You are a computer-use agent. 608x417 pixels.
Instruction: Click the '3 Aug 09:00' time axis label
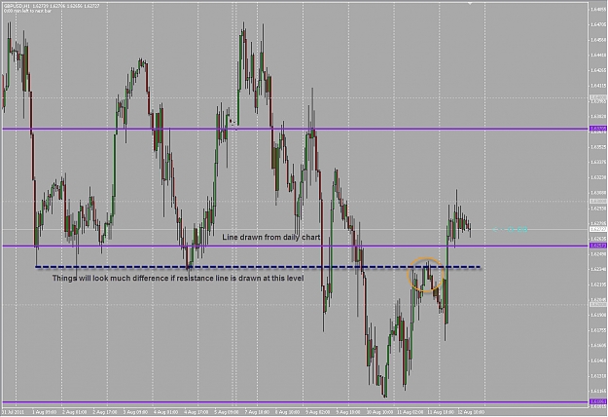pos(135,411)
